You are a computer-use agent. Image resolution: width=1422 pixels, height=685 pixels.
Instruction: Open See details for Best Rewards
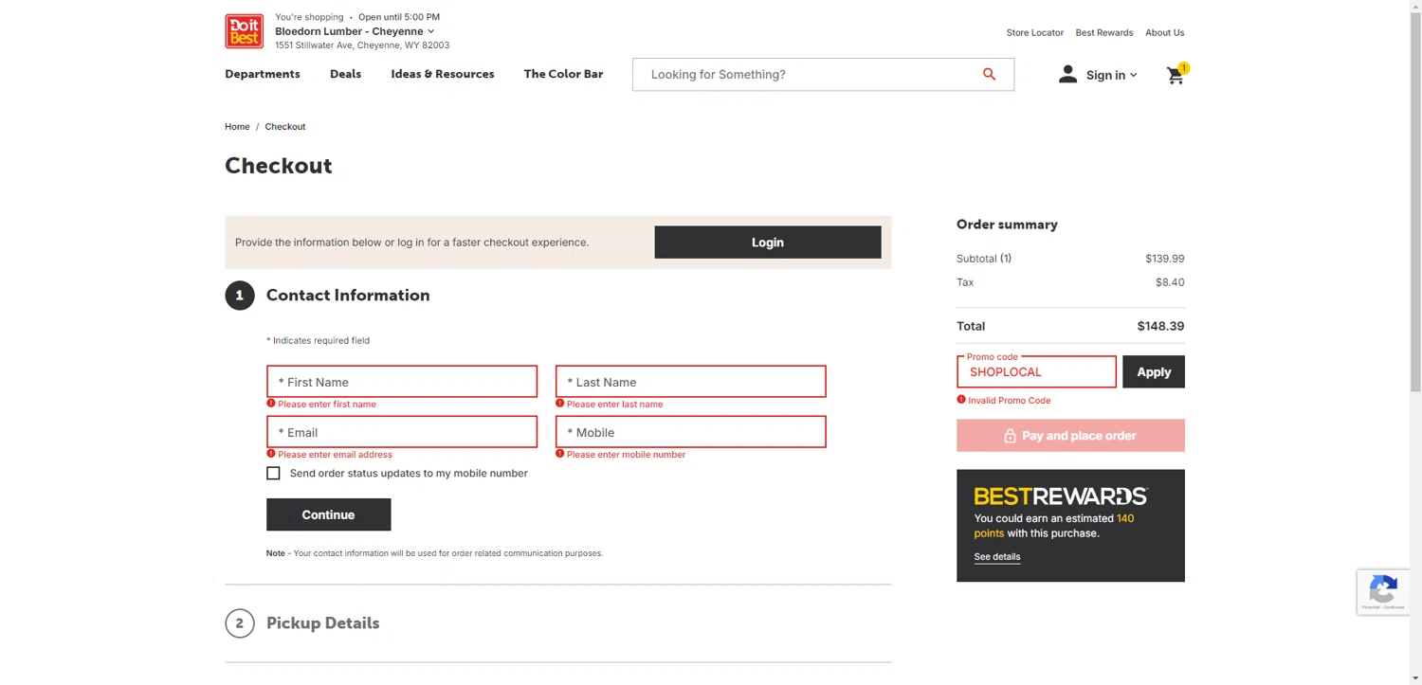click(x=997, y=557)
